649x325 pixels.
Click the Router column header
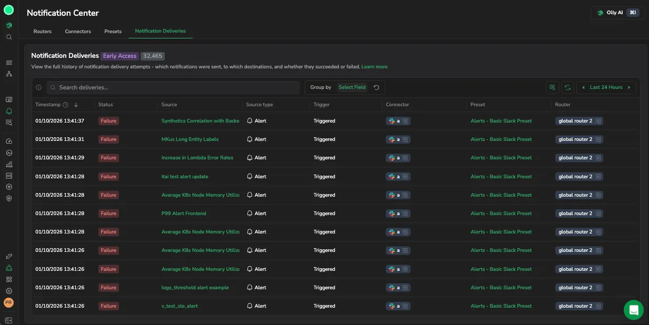pos(563,105)
